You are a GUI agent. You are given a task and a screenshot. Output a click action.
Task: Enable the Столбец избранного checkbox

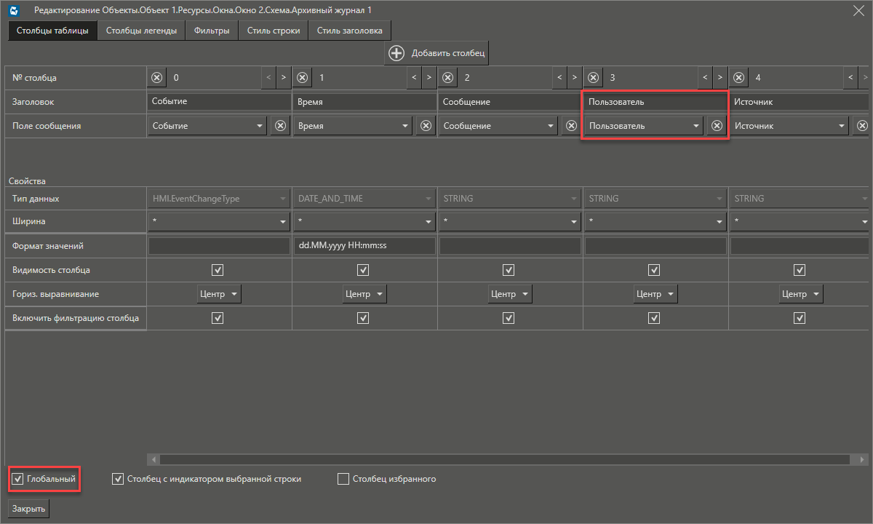click(343, 479)
